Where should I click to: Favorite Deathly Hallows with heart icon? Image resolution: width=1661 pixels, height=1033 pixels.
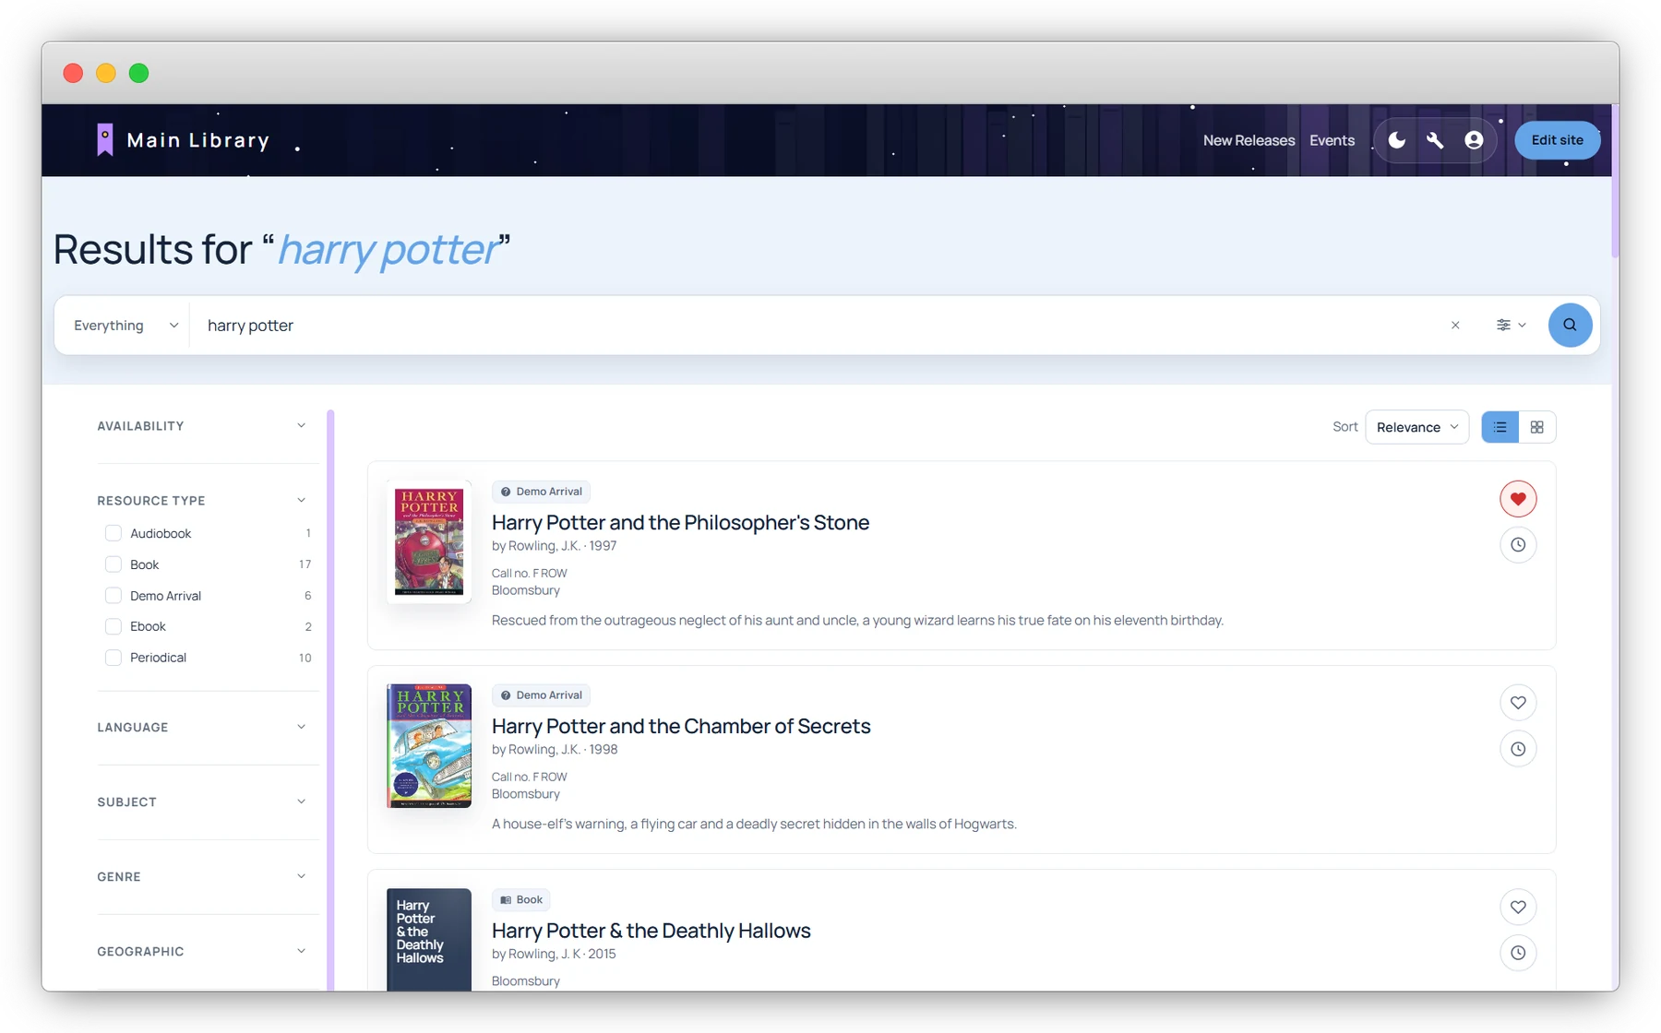point(1518,908)
